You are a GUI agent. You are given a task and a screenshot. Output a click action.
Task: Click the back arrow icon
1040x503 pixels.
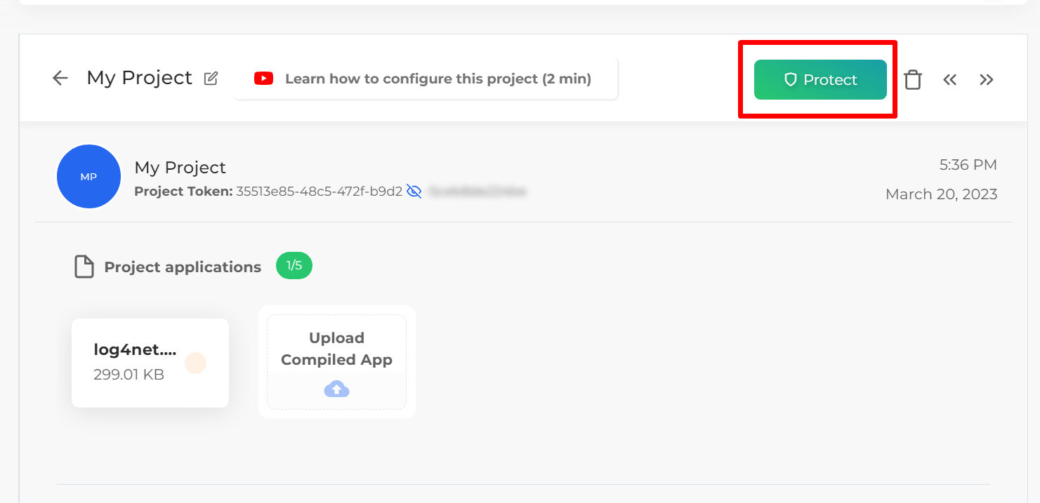click(x=60, y=78)
